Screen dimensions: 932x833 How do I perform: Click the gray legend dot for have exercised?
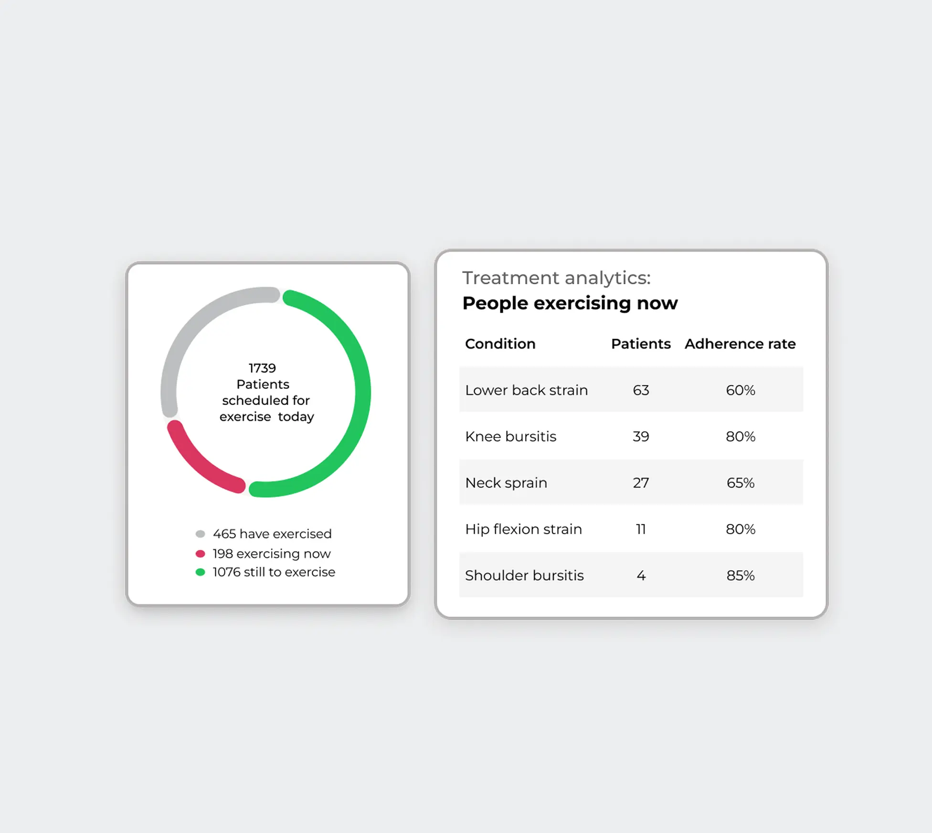click(201, 534)
